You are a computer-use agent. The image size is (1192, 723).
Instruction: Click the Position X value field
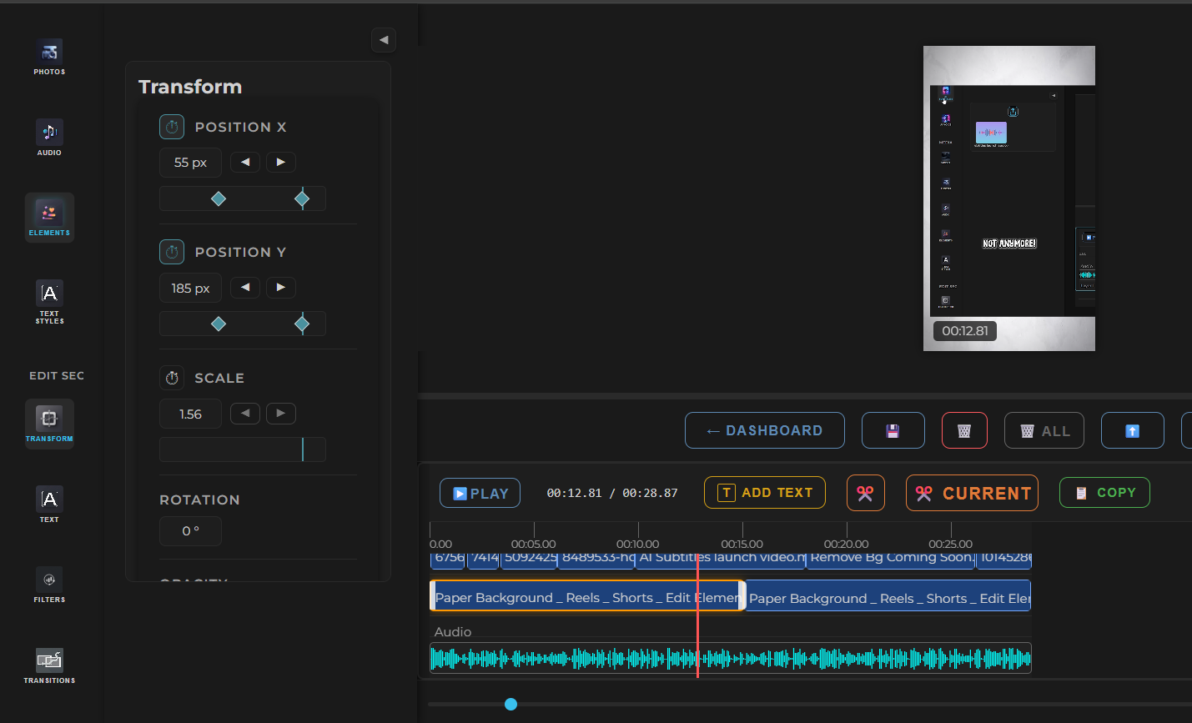pos(190,163)
